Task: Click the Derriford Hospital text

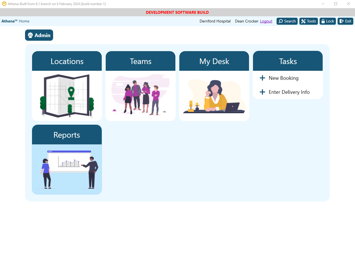Action: click(x=215, y=21)
